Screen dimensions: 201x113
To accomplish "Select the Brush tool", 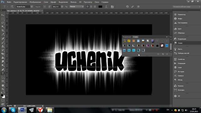I will pos(3,42).
